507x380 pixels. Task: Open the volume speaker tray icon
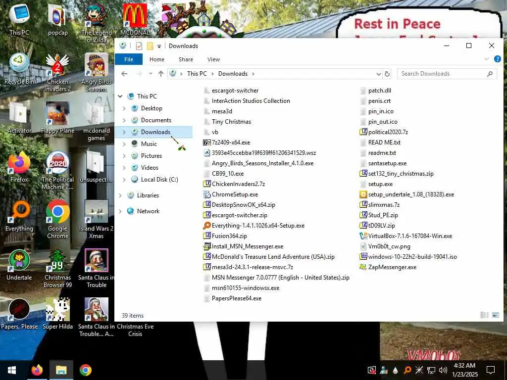(443, 370)
